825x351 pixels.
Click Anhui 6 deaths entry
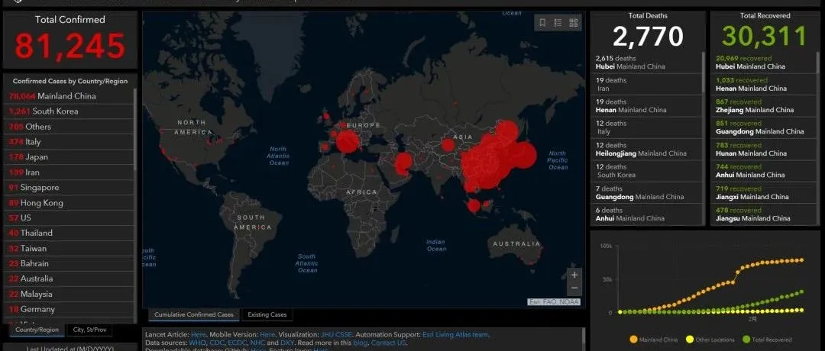pos(647,214)
